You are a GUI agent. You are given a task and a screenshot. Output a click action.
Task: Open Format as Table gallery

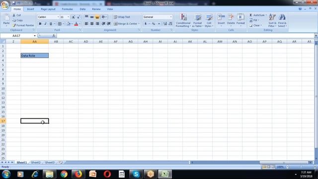[x=198, y=20]
